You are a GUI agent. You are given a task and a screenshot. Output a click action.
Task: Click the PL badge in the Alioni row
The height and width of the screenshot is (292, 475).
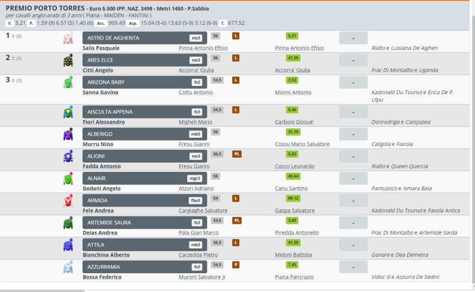(237, 154)
